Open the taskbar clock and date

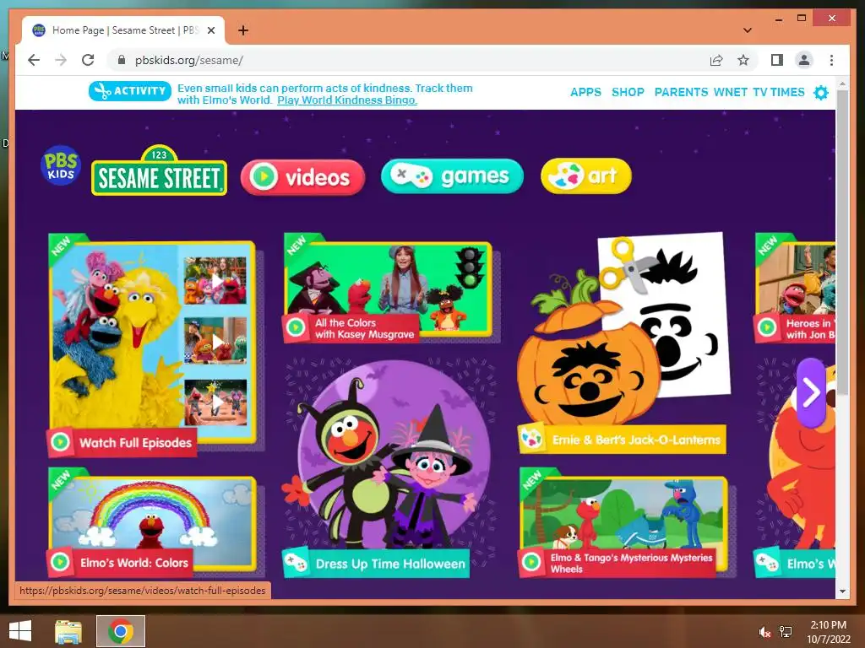click(x=829, y=631)
